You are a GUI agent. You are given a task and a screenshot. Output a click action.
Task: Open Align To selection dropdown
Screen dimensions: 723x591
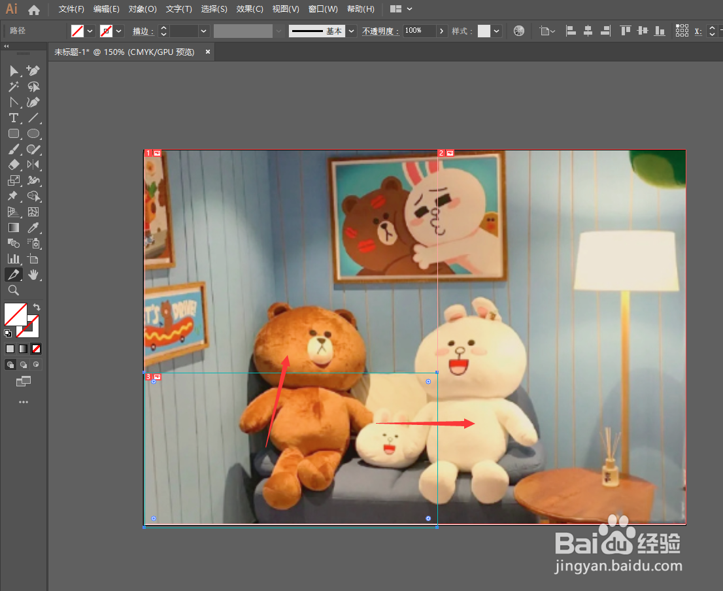tap(547, 31)
